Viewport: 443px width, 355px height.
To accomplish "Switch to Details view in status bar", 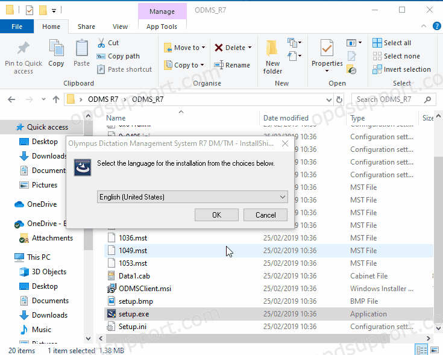I will (x=421, y=350).
